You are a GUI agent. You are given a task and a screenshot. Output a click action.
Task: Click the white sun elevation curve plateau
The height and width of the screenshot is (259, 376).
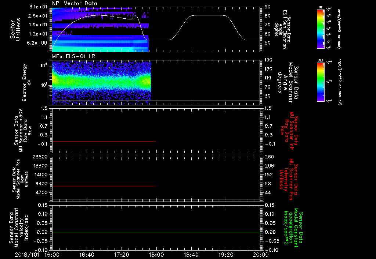(x=209, y=15)
